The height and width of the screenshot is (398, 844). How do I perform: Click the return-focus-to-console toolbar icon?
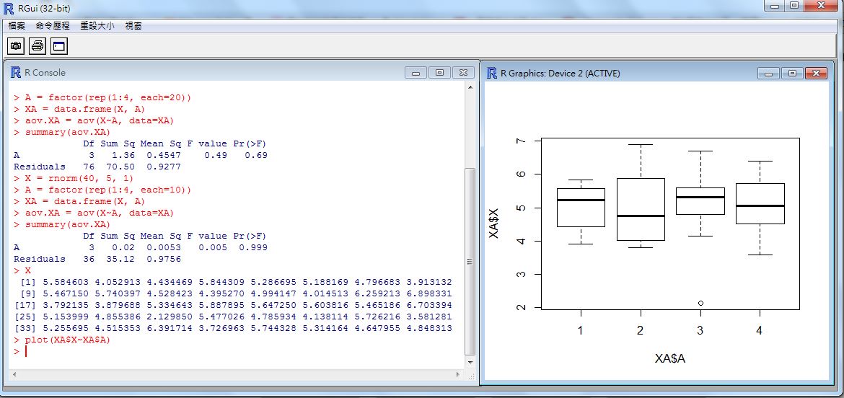(x=58, y=46)
